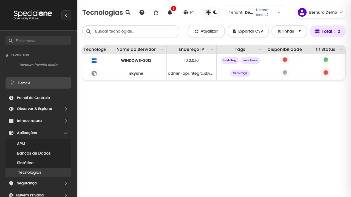Click the purple user avatar icon
The image size is (351, 197).
click(x=302, y=12)
